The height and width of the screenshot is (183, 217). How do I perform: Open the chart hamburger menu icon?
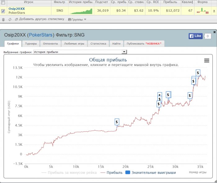(207, 61)
